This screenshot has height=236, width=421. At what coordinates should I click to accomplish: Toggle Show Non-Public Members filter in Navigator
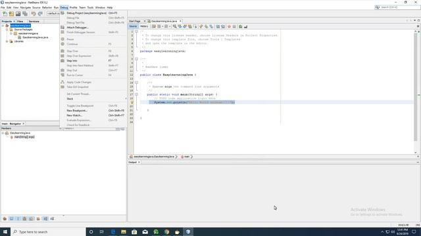(25, 219)
